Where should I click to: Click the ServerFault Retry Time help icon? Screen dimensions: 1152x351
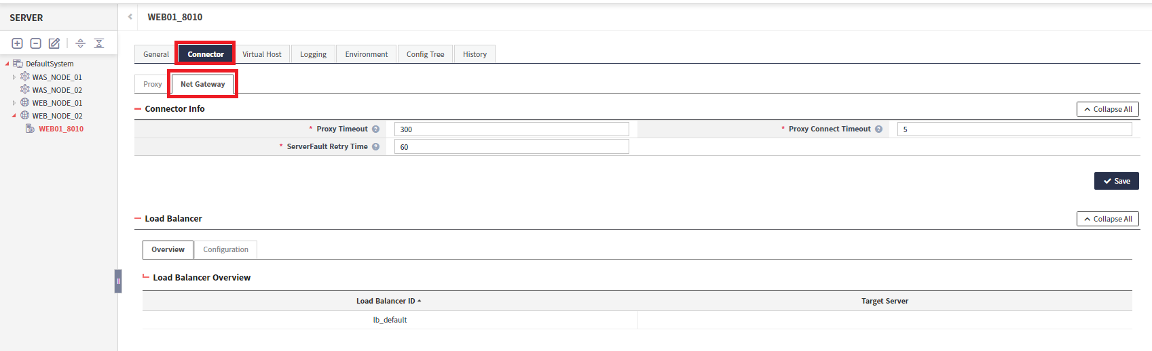375,147
